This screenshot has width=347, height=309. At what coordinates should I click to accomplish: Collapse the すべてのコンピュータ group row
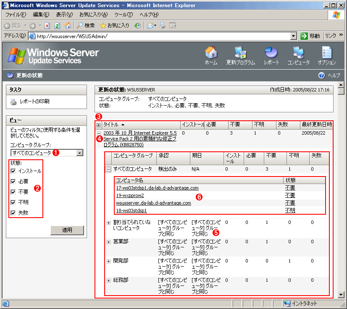tap(108, 169)
